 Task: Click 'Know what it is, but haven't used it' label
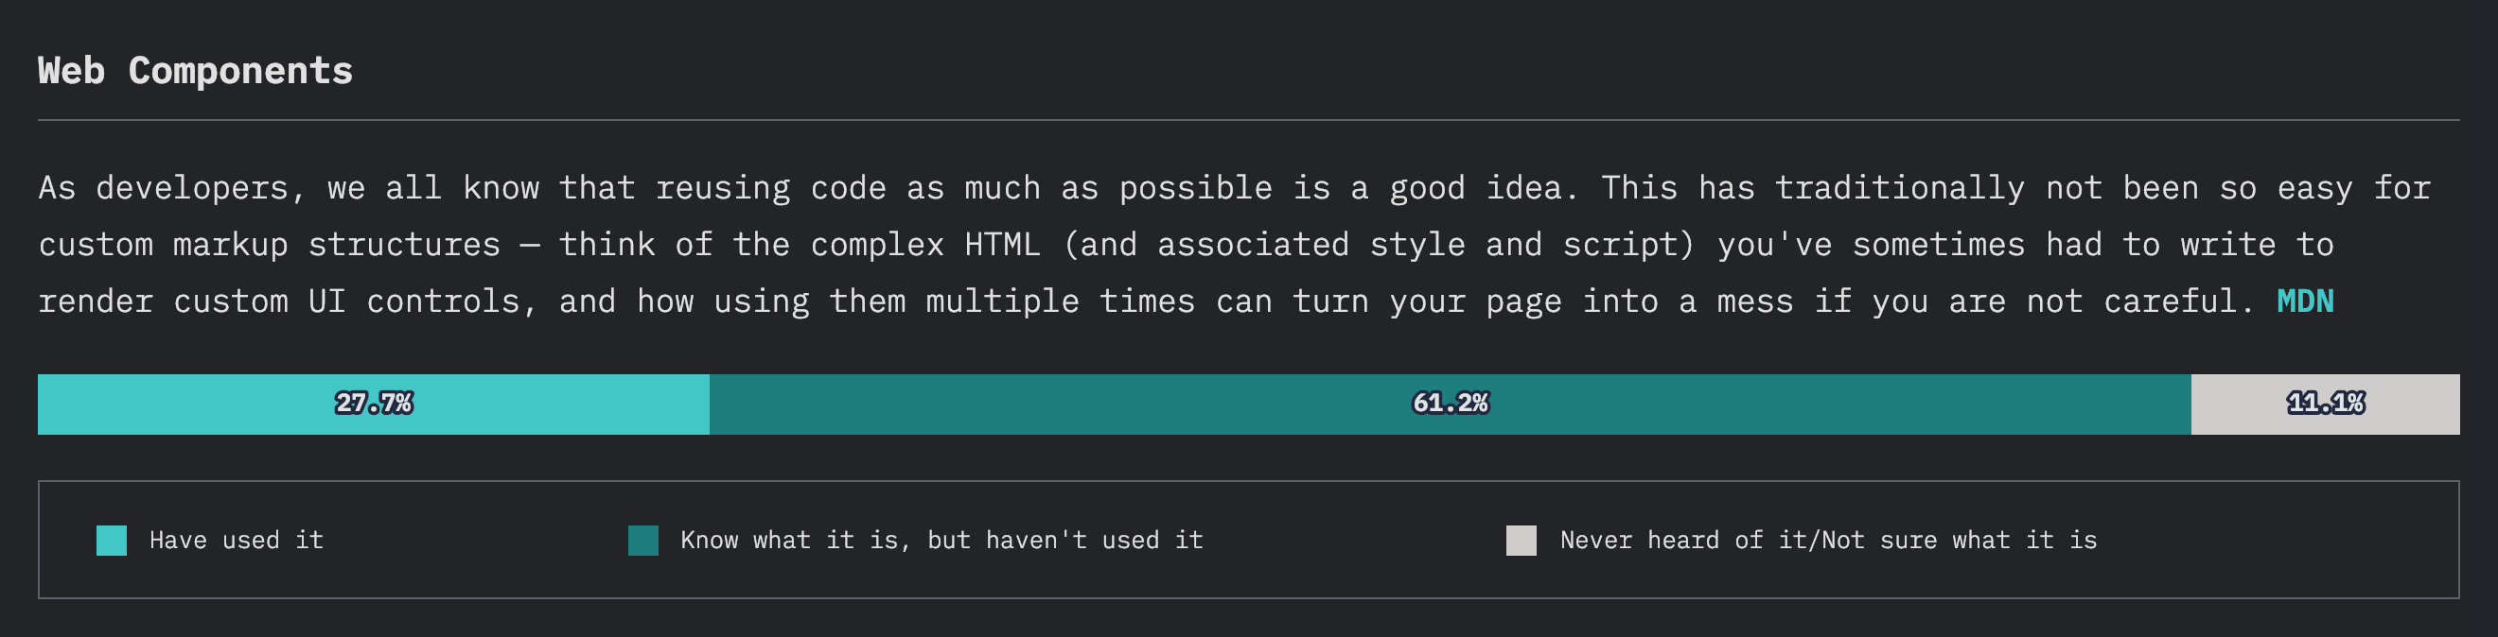(x=941, y=541)
